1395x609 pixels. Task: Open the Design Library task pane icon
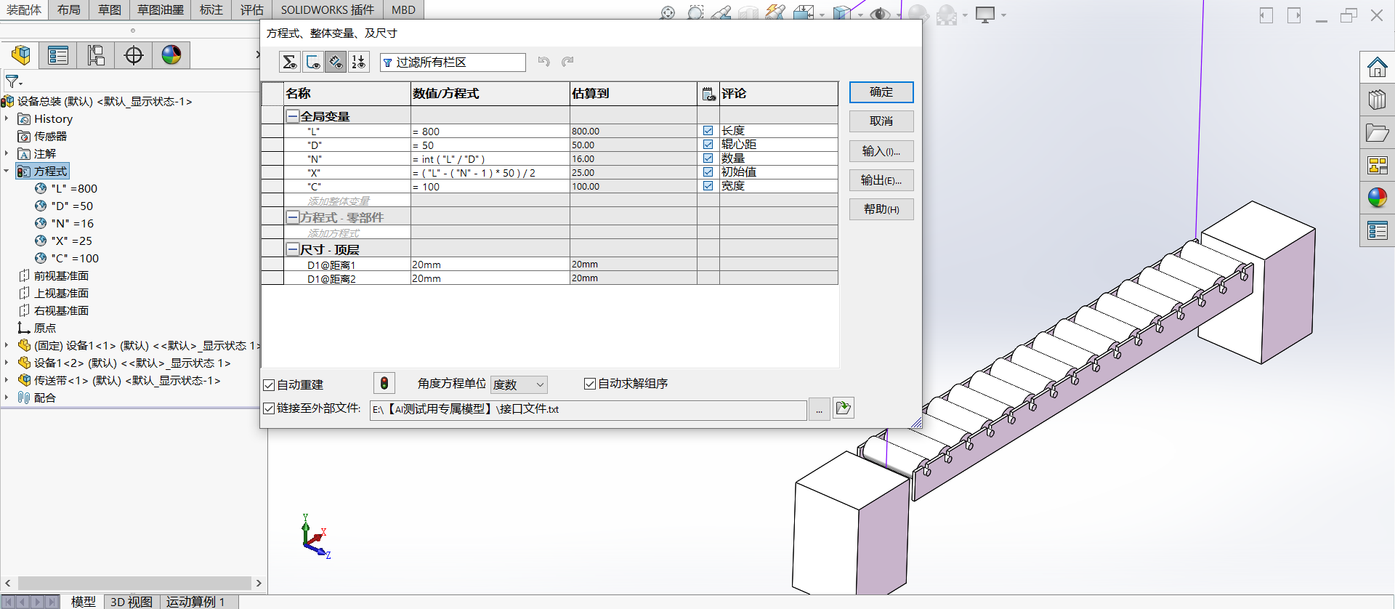point(1378,100)
